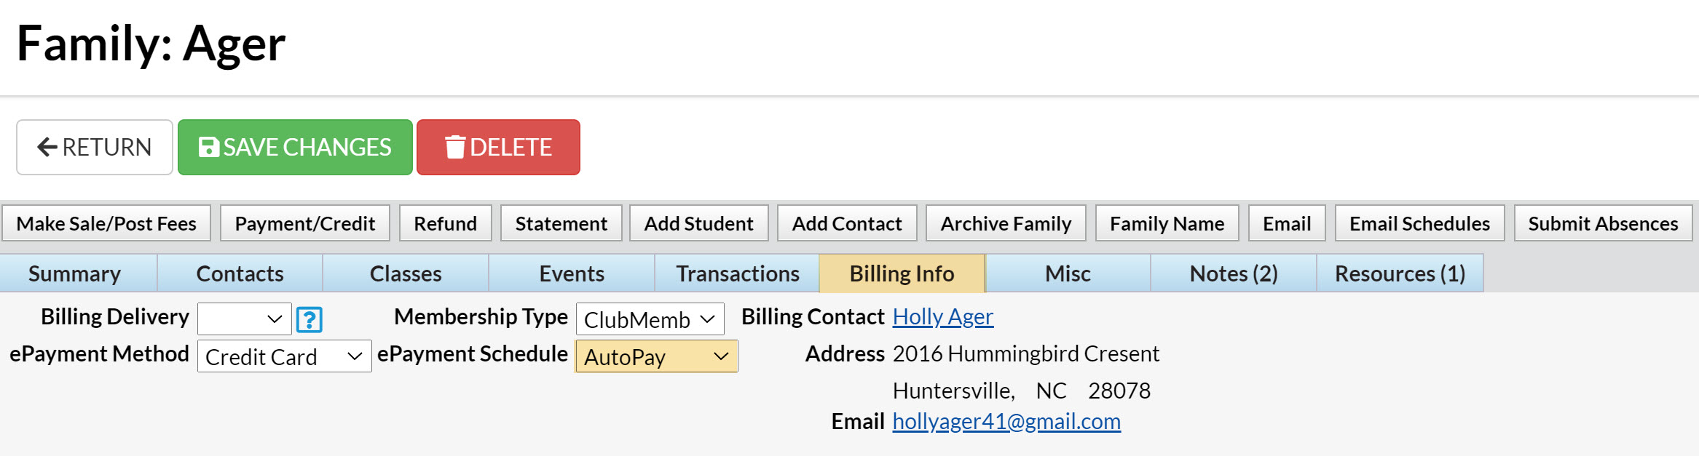Open the Holly Ager billing contact link
The height and width of the screenshot is (456, 1699).
tap(942, 317)
